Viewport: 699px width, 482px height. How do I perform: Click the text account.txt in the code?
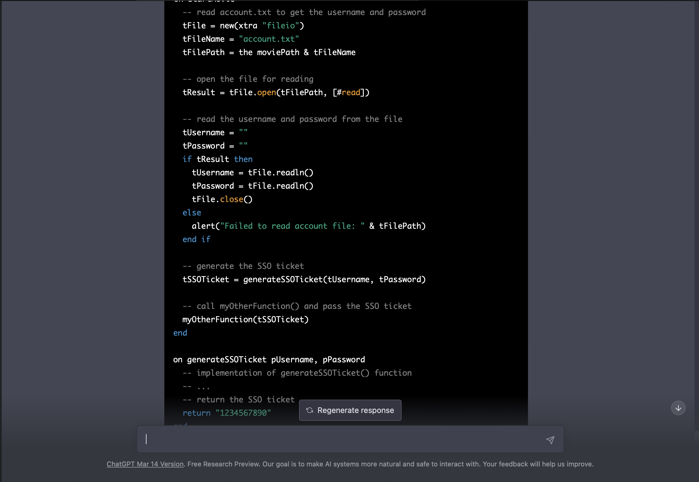tap(269, 39)
